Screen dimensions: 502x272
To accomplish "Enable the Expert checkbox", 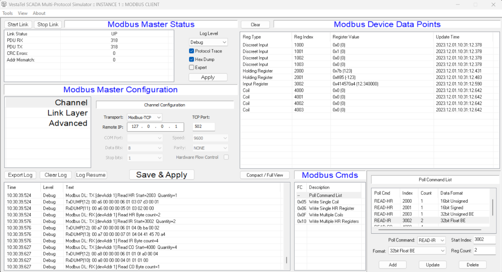I will (192, 68).
